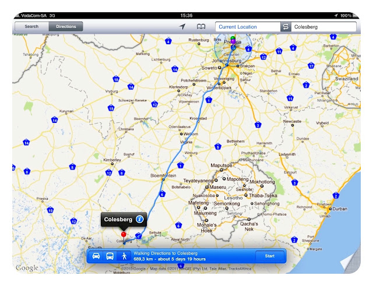Tap the locate-me arrow icon
373x286 pixels.
(x=182, y=26)
